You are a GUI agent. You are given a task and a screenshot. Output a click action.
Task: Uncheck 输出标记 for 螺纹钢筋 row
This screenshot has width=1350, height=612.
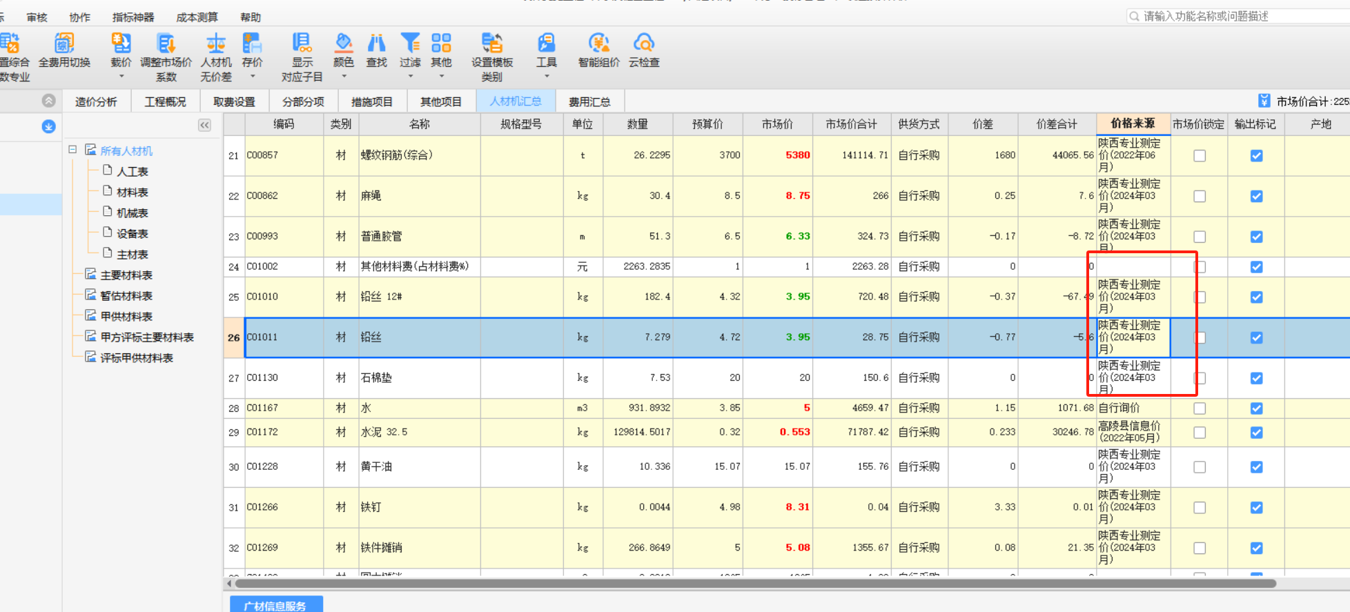coord(1256,156)
